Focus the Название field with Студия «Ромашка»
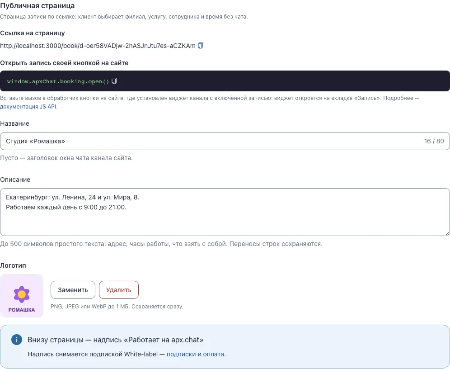Screen dimensions: 450x369 pos(225,141)
